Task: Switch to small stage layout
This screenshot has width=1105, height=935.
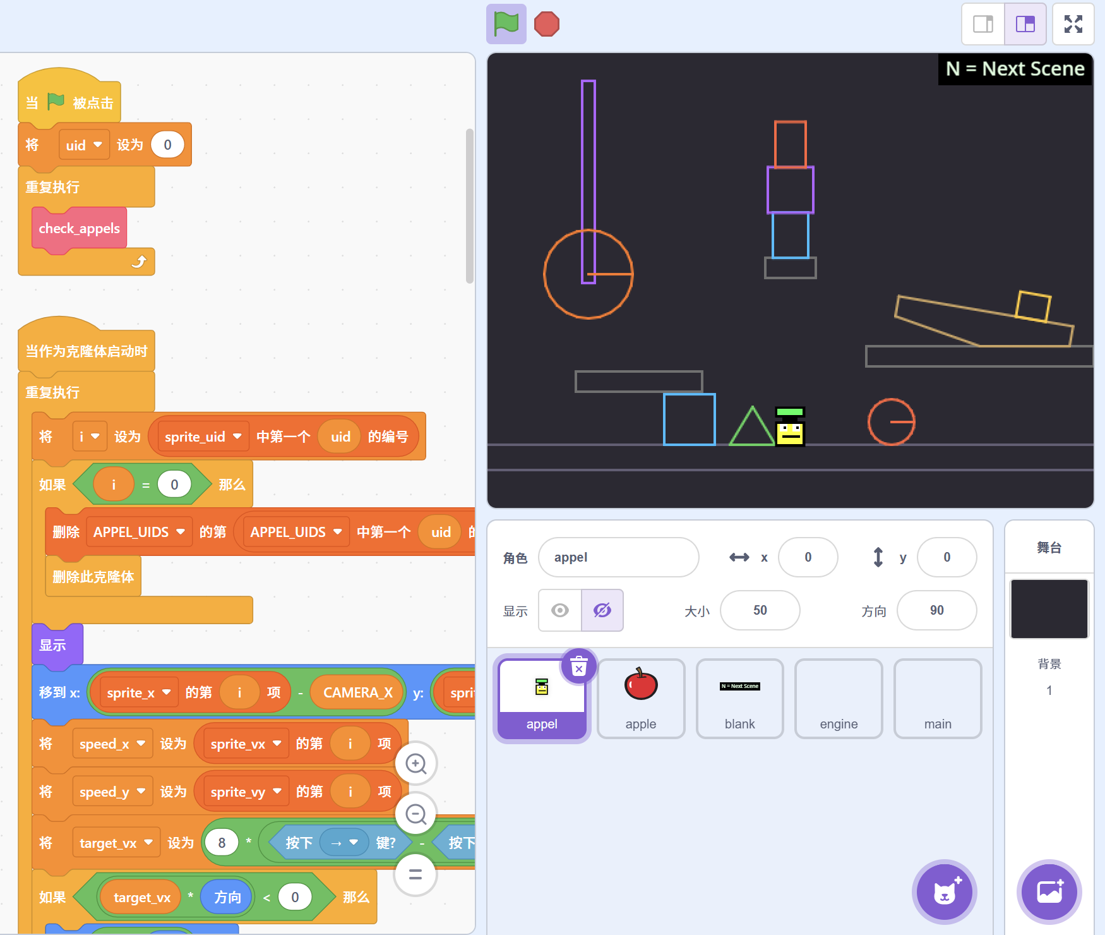Action: tap(983, 24)
